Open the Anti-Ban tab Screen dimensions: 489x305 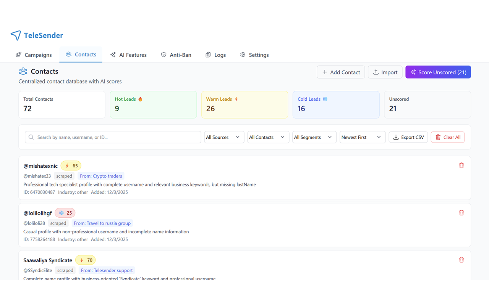pyautogui.click(x=176, y=55)
